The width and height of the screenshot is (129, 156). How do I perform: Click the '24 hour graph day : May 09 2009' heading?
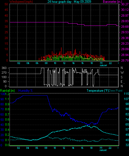pyautogui.click(x=69, y=2)
